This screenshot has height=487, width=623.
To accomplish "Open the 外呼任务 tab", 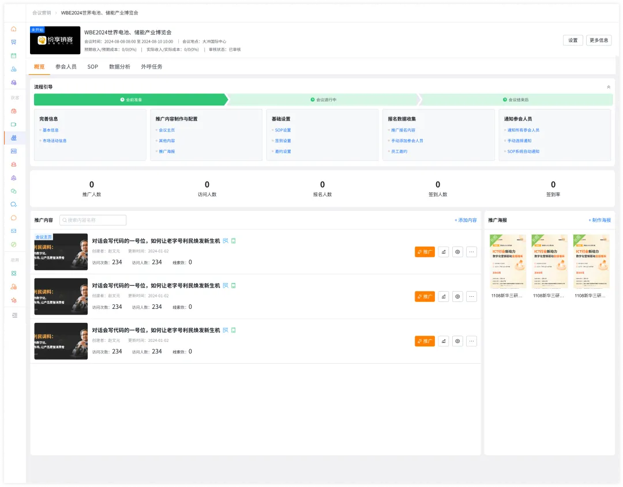I will (x=151, y=67).
